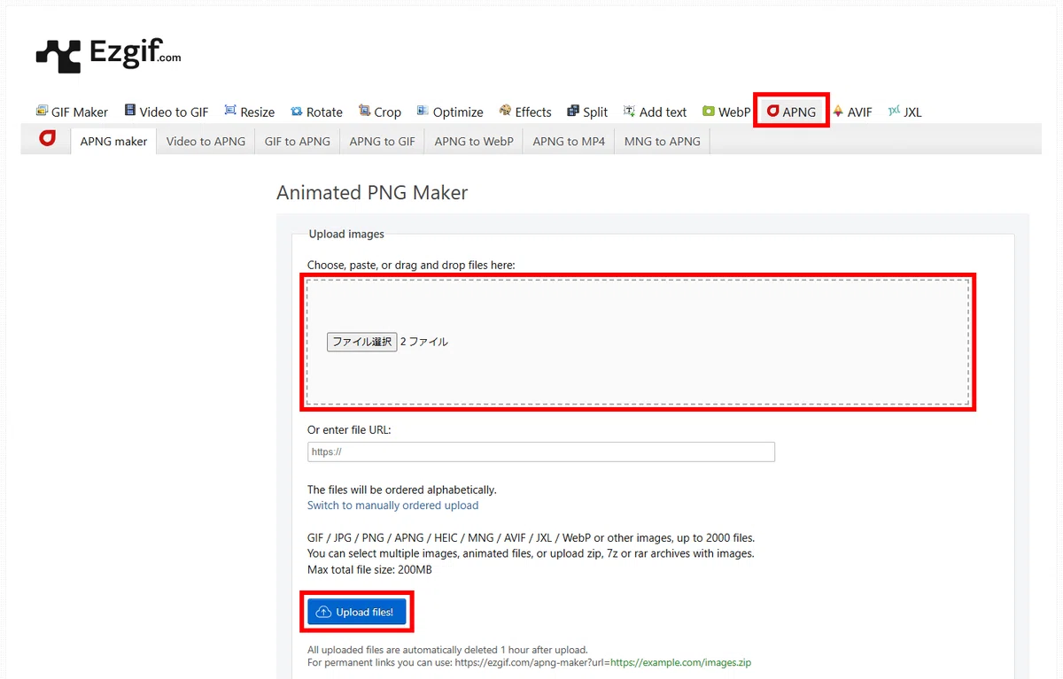Viewport: 1063px width, 679px height.
Task: Click the Upload files! button
Action: (357, 612)
